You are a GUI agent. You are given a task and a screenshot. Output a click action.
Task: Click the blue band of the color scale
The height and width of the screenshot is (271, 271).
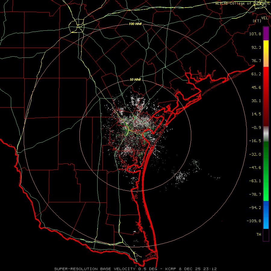(x=266, y=215)
